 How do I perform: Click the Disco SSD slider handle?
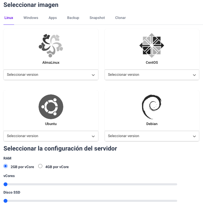pos(6,201)
